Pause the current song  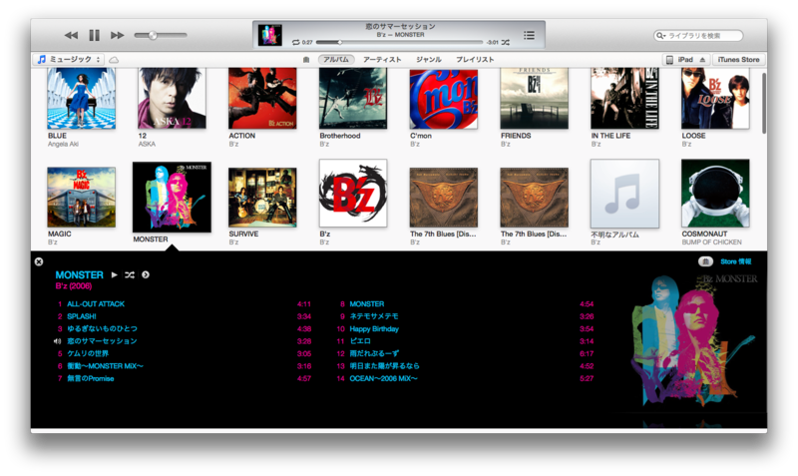click(94, 35)
